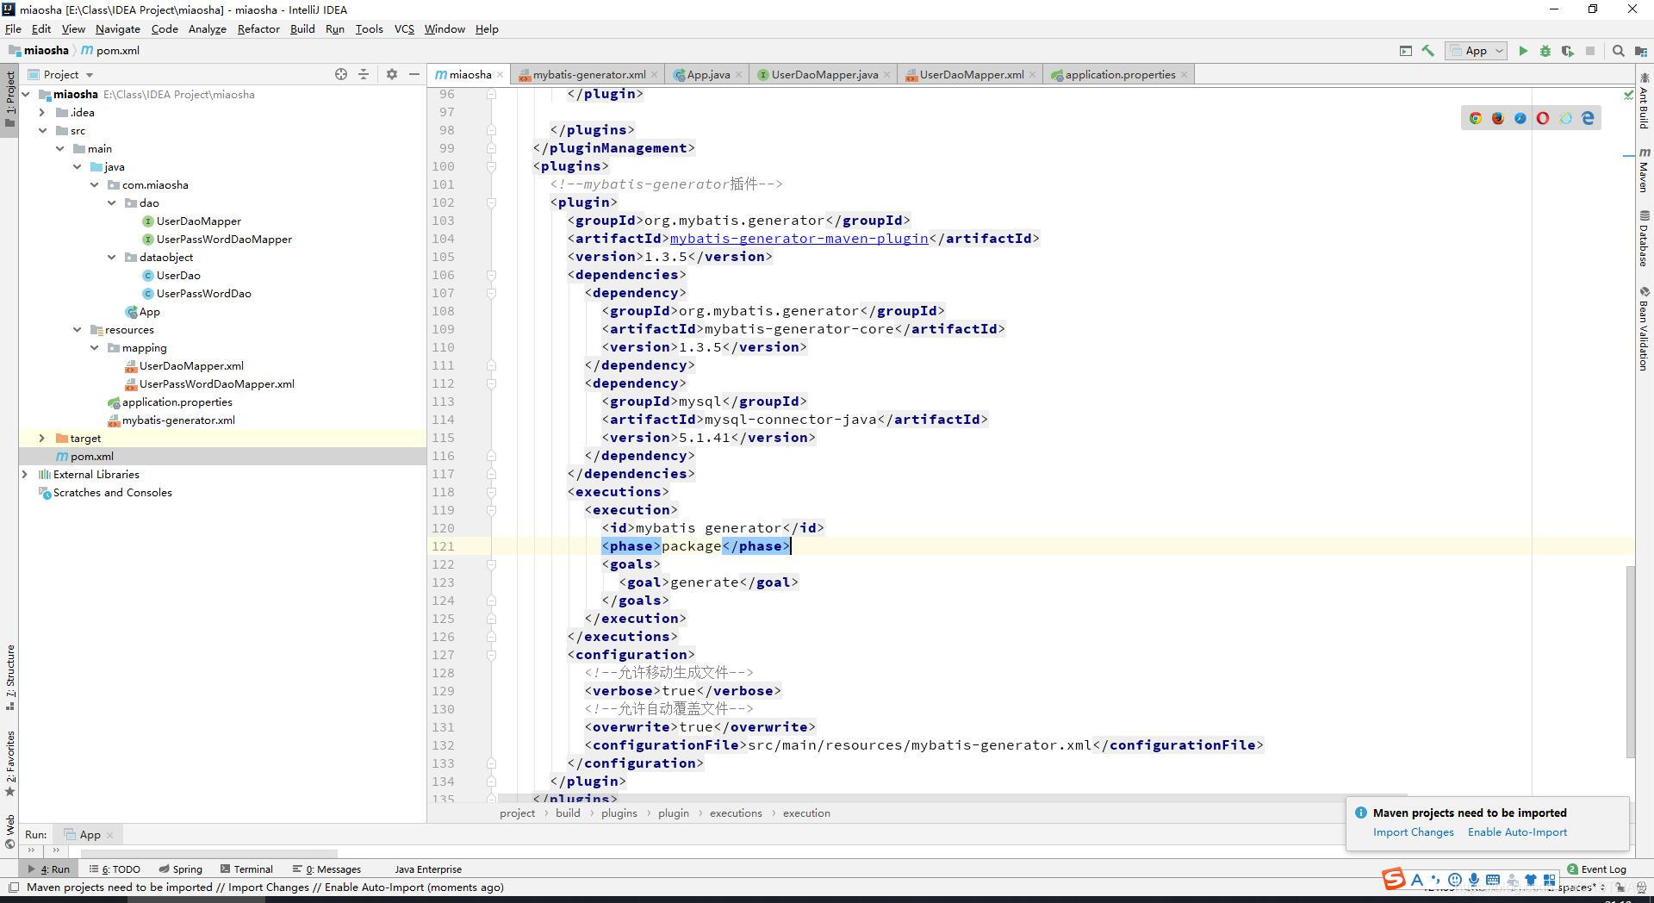Viewport: 1654px width, 903px height.
Task: Toggle read-only lock icon in status bar
Action: coord(1620,887)
